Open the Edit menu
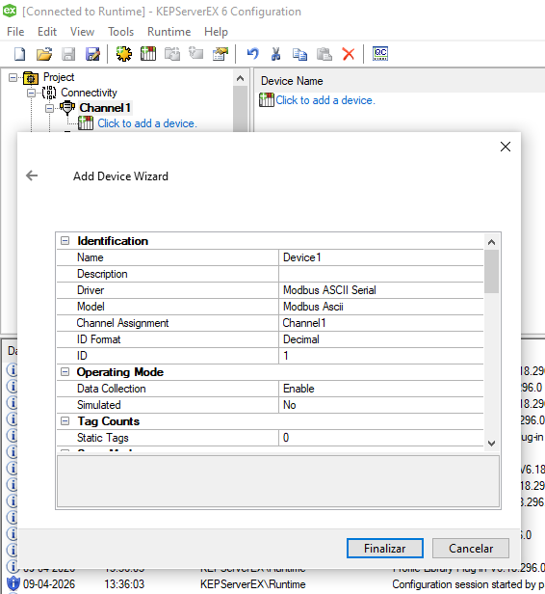545x594 pixels. pos(47,32)
